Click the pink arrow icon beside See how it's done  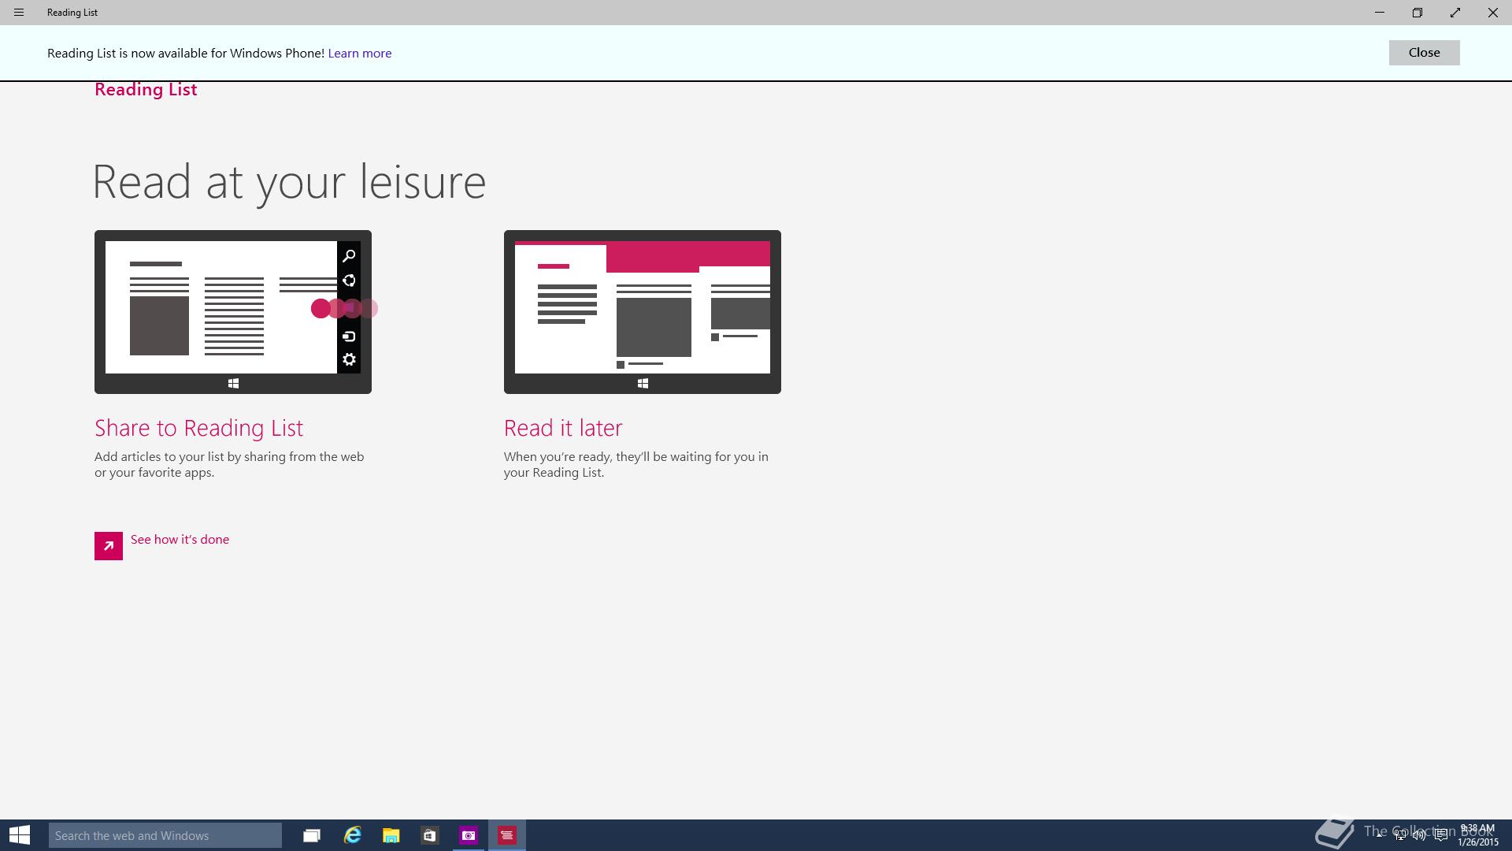pos(109,546)
